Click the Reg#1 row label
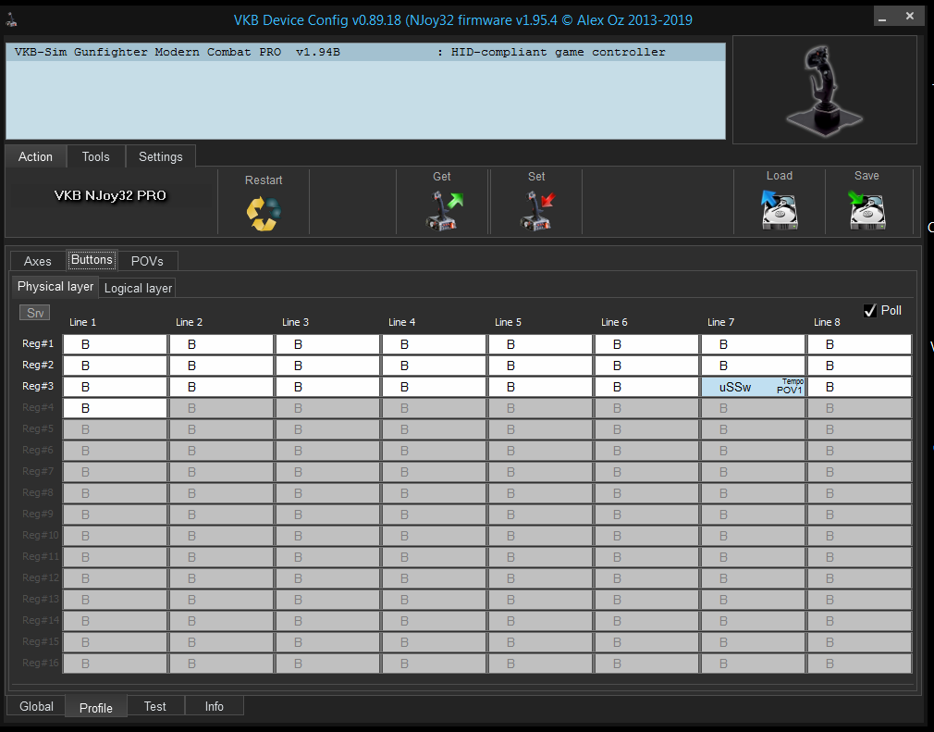Screen dimensions: 934x732 tap(38, 343)
